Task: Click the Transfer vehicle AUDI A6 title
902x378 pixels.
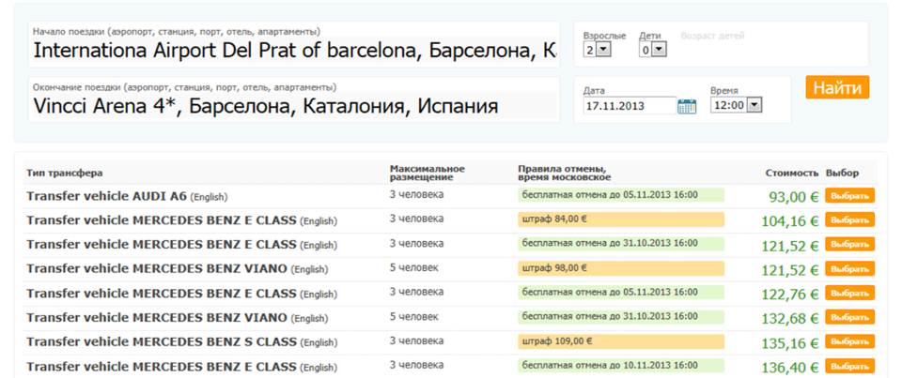Action: pos(106,196)
